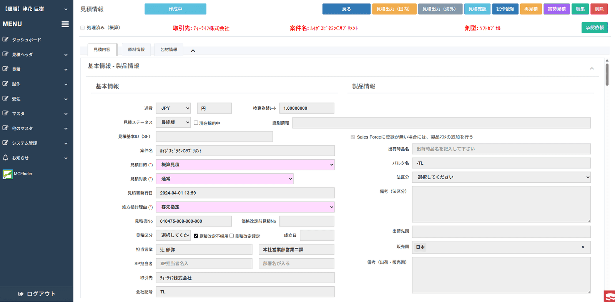Switch to the 包材情報 tab
Image resolution: width=615 pixels, height=302 pixels.
169,50
